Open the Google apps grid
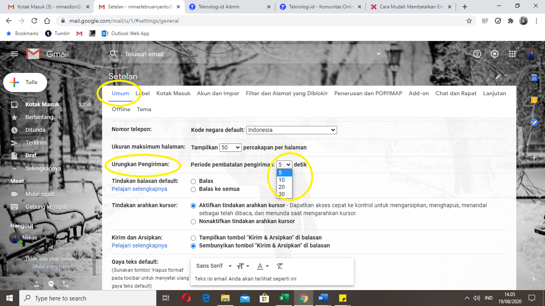This screenshot has width=545, height=306. point(512,54)
